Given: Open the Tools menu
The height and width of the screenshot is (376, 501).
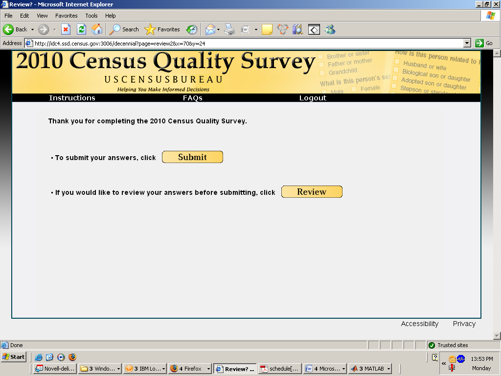Looking at the screenshot, I should click(91, 16).
